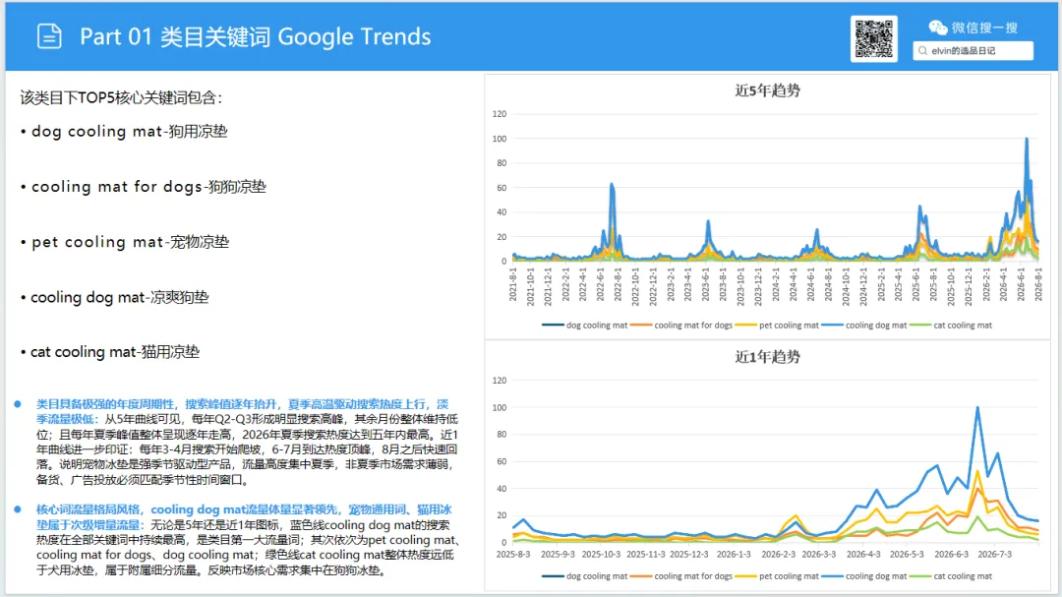Click pet cooling mat legend in 1-year chart
Screen dimensions: 1062x597
(x=777, y=576)
